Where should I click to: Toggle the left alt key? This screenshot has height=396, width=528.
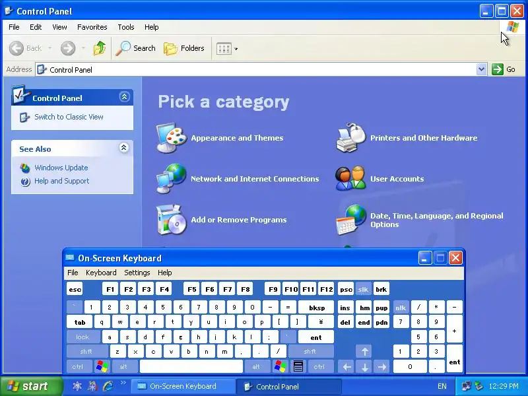(x=123, y=366)
